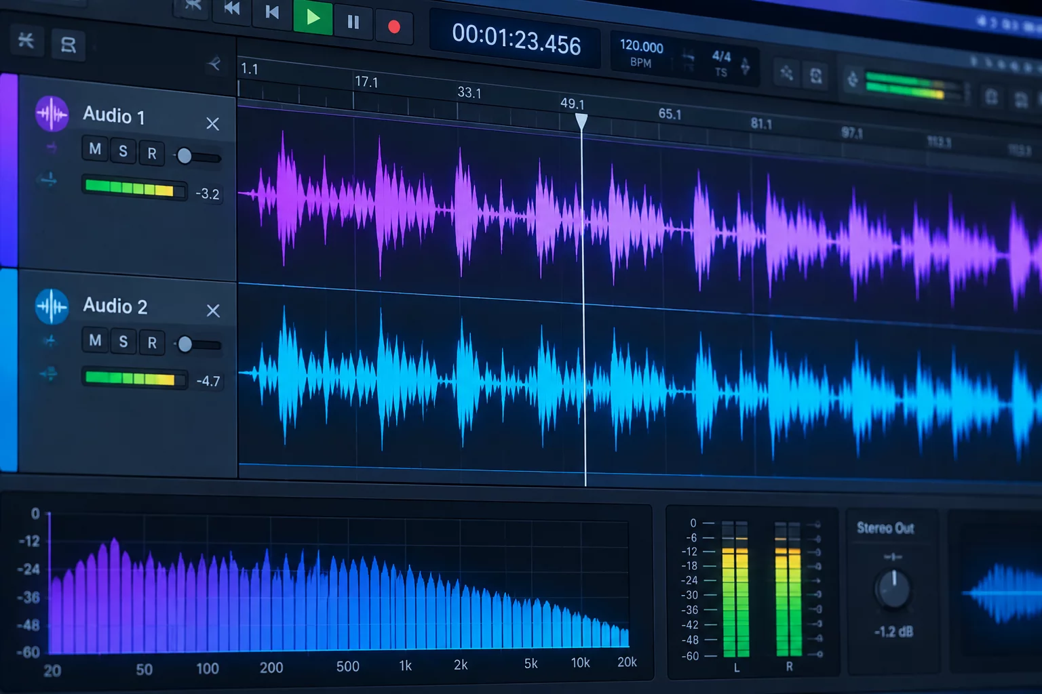Click the Audio 1 level readout -3.2
The width and height of the screenshot is (1042, 694).
pos(208,194)
